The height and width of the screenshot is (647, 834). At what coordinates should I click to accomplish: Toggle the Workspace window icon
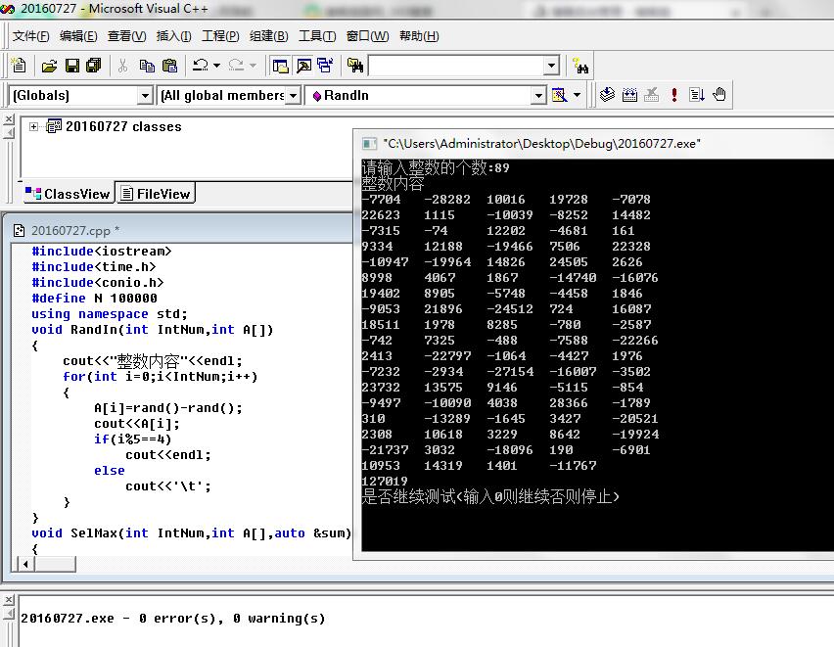tap(280, 66)
